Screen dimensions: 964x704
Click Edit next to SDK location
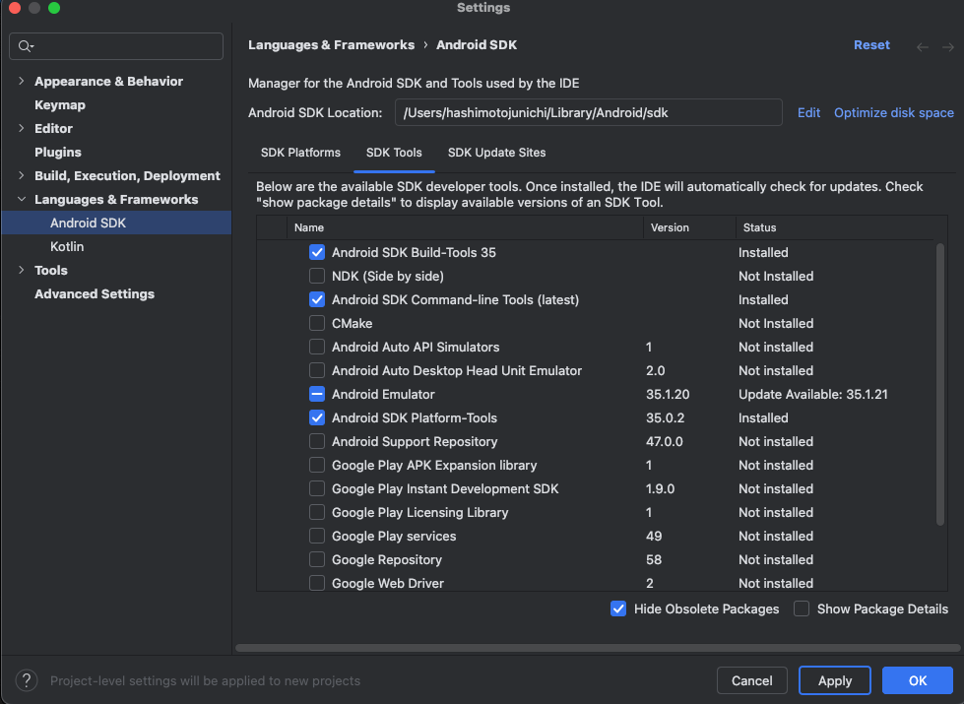[x=808, y=112]
